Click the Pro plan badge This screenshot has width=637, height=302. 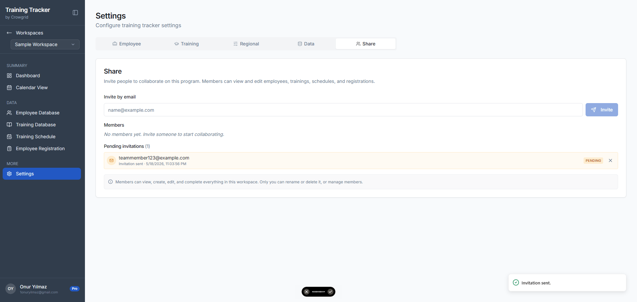75,289
